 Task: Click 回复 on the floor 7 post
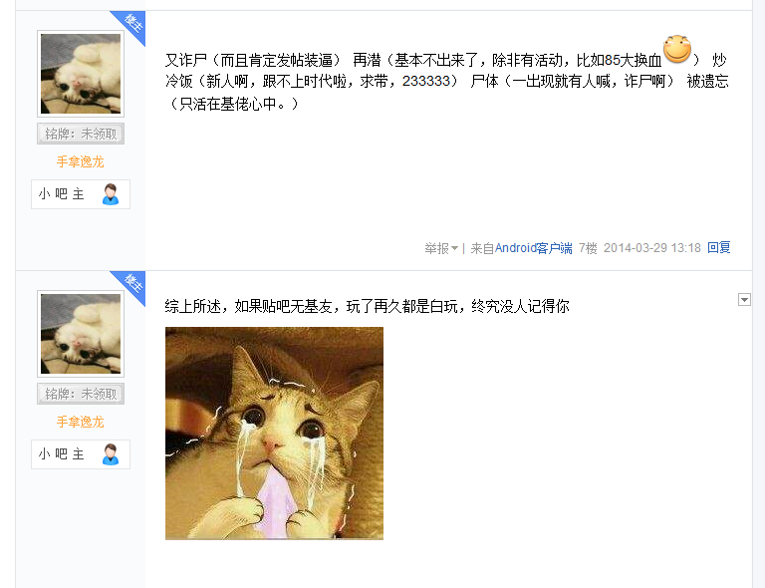[x=718, y=248]
